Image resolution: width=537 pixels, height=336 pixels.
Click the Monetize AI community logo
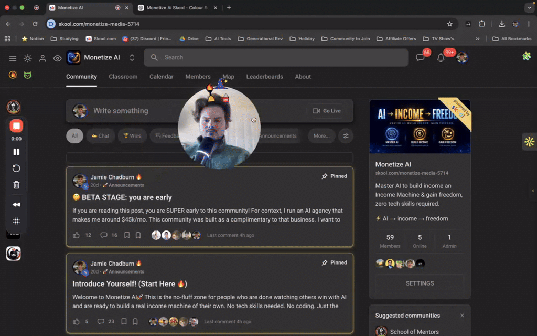pos(73,57)
